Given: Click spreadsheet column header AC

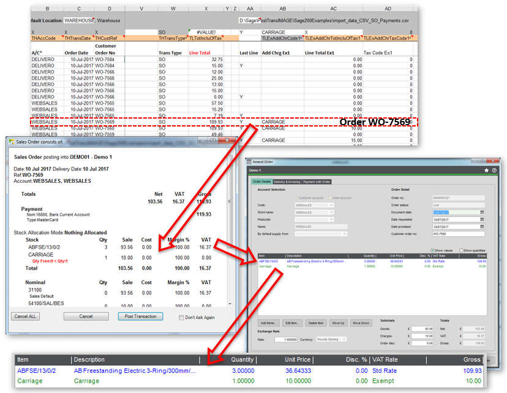Looking at the screenshot, I should (333, 9).
